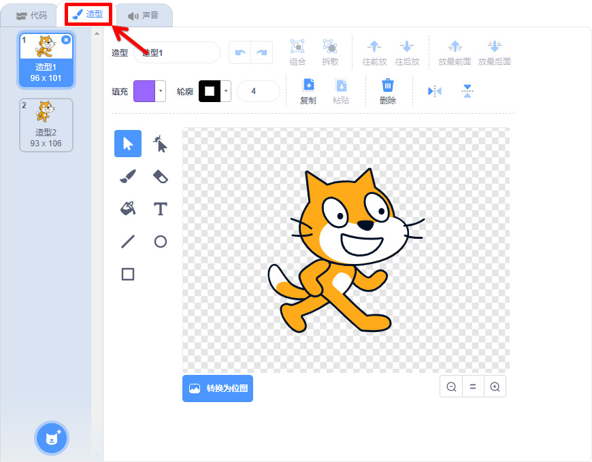This screenshot has height=462, width=592.
Task: Select the Reshape tool
Action: 161,144
